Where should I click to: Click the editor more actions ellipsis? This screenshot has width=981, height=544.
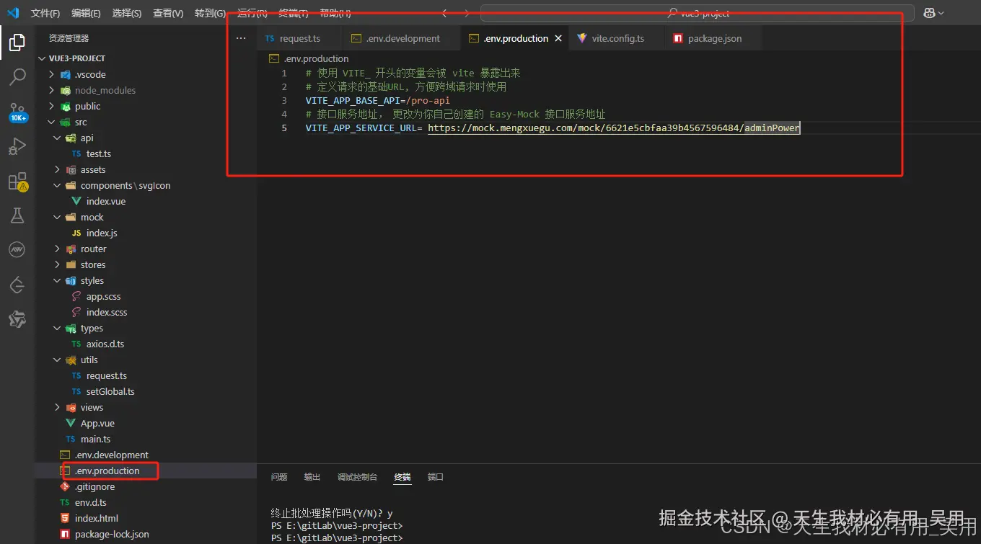coord(240,38)
